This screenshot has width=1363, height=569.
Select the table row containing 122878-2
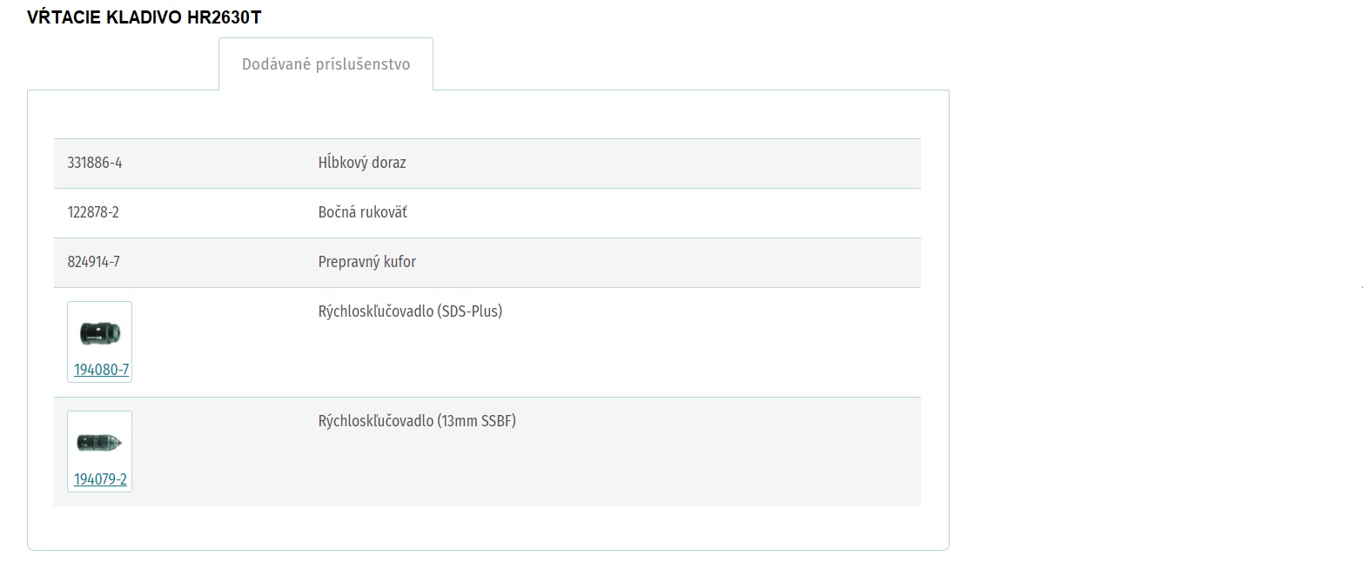pyautogui.click(x=487, y=213)
